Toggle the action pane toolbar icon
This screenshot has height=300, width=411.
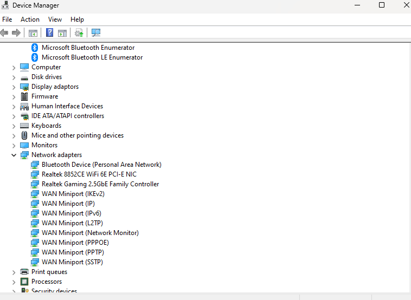tap(62, 33)
